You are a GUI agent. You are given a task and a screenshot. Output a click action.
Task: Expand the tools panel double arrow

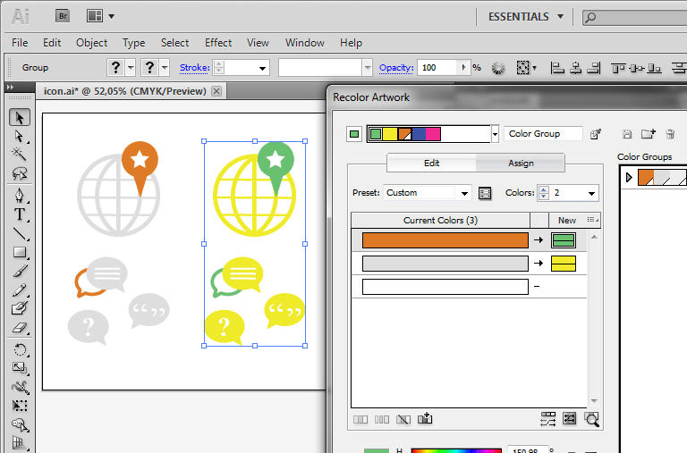(x=10, y=87)
